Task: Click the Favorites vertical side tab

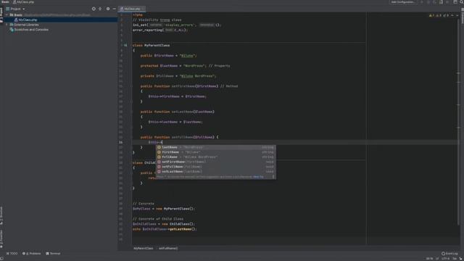Action: 1,239
